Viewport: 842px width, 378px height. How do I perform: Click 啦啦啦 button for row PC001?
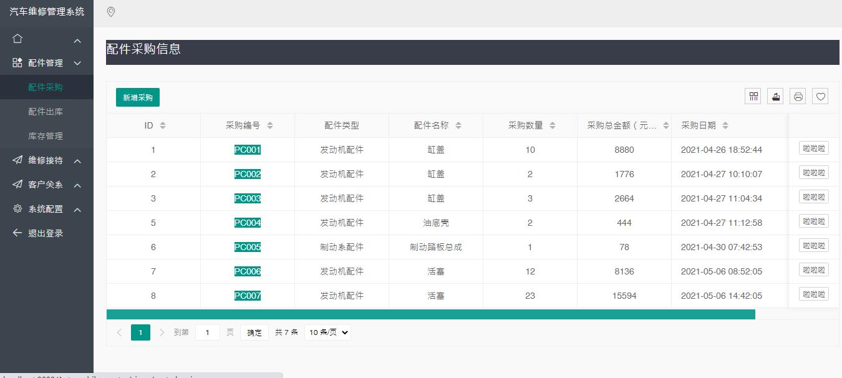813,148
